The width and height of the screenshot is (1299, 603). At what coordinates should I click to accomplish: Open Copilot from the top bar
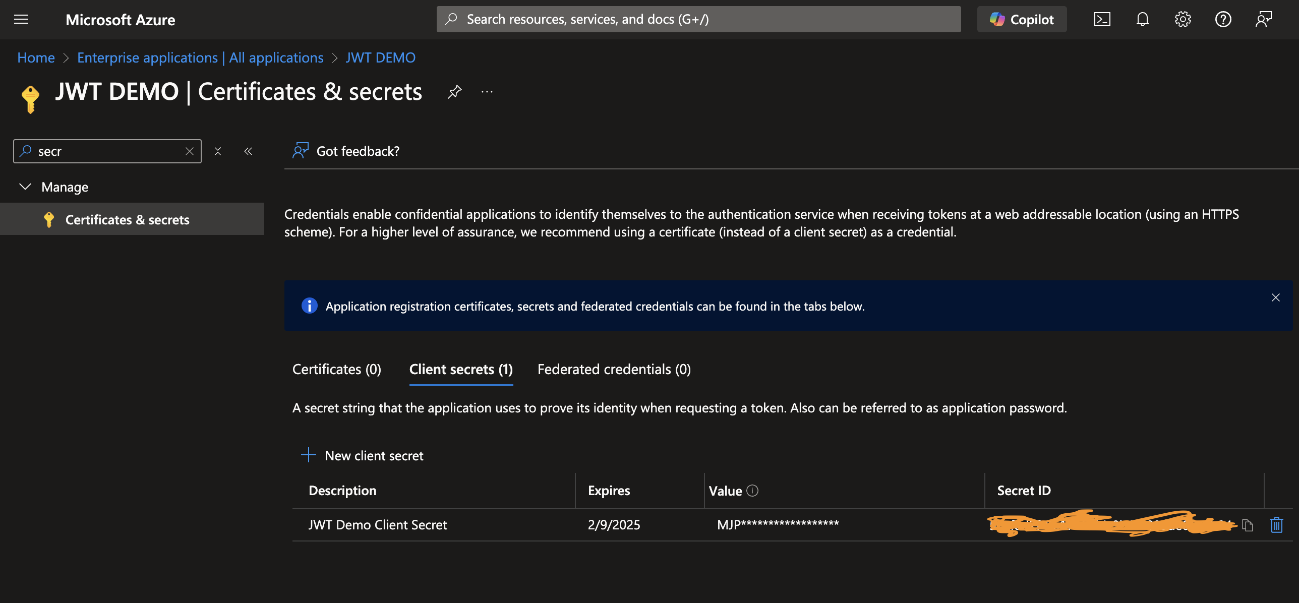[1021, 20]
